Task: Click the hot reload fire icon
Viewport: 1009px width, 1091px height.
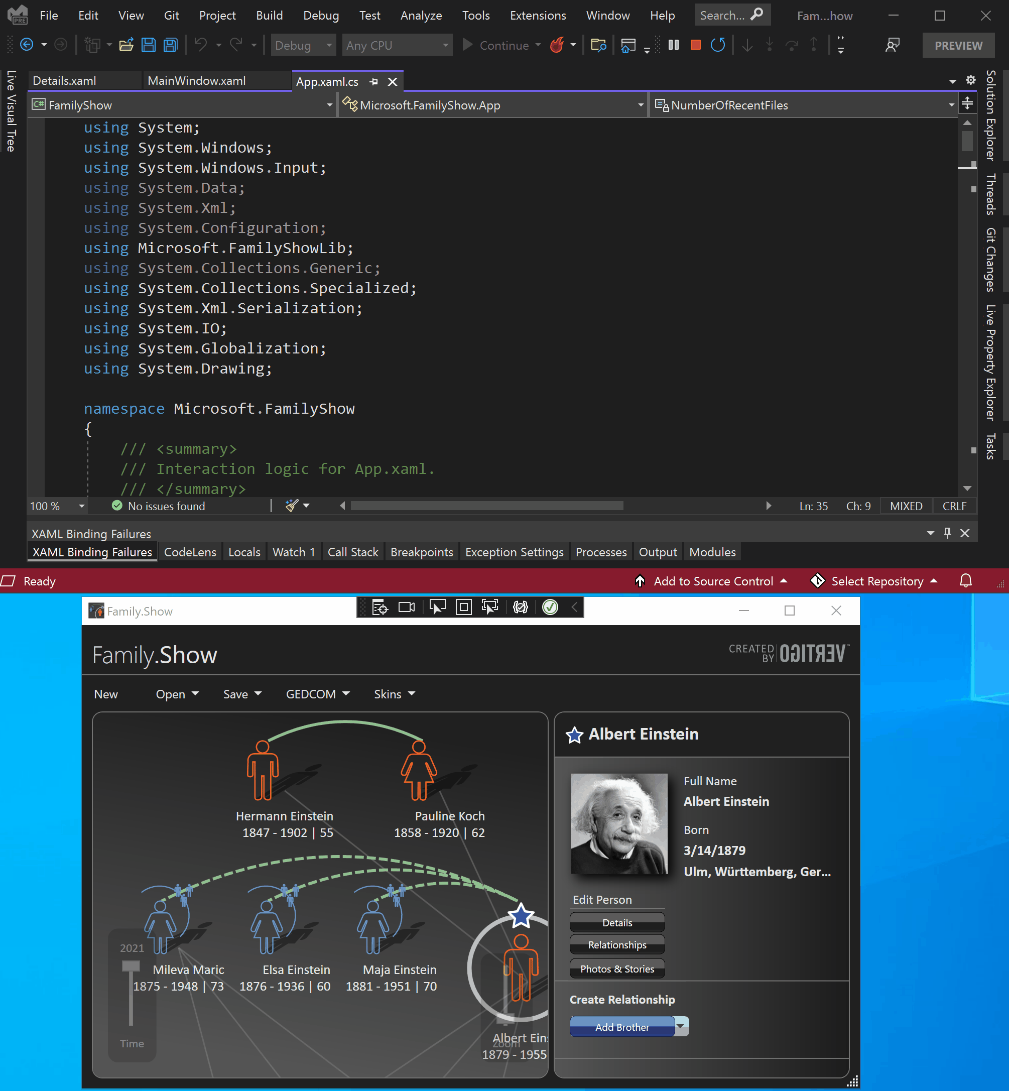Action: coord(561,45)
